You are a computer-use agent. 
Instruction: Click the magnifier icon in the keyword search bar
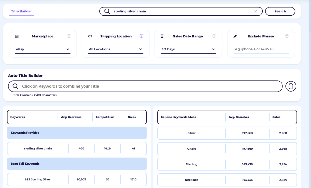107,11
